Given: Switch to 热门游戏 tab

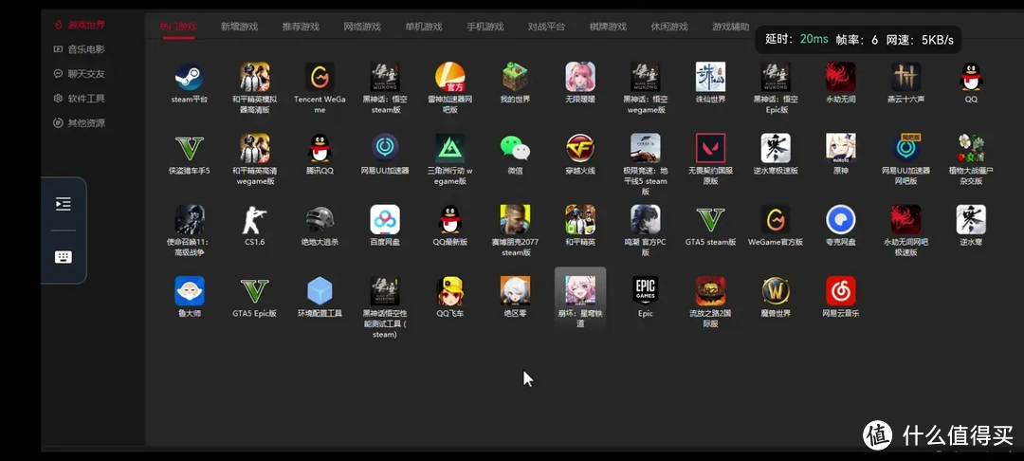Looking at the screenshot, I should pyautogui.click(x=178, y=27).
